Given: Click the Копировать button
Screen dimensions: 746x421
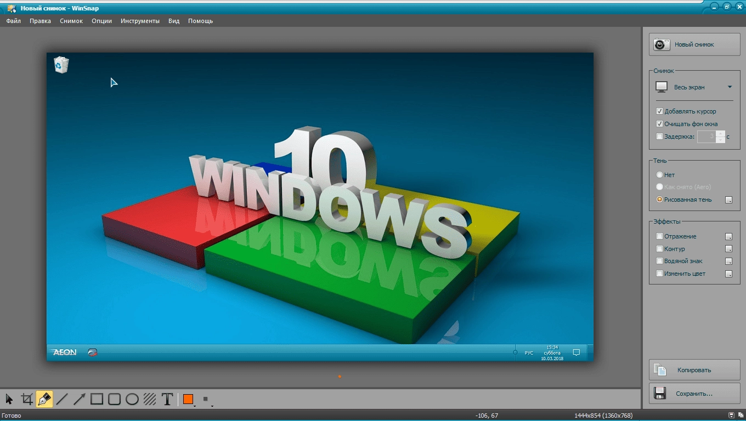Looking at the screenshot, I should (x=694, y=370).
